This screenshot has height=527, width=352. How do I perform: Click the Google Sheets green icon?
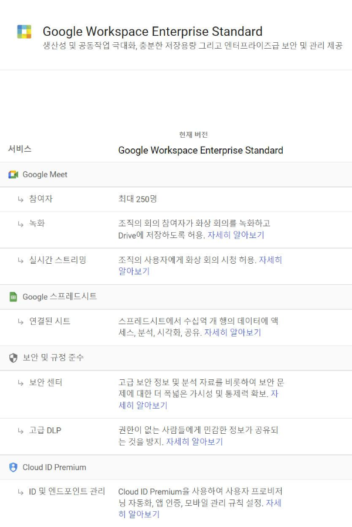13,297
